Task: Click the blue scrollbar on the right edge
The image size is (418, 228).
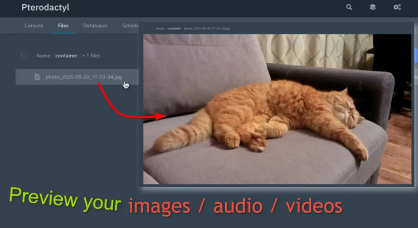Action: point(415,56)
